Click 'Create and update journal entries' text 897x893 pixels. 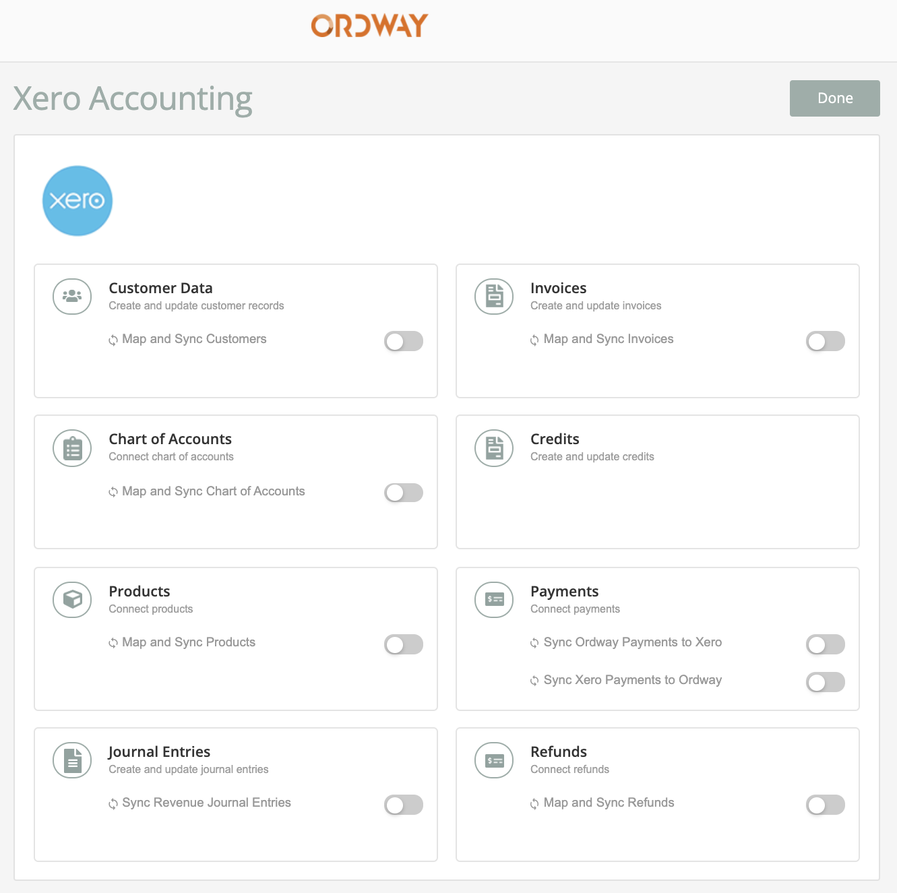click(x=189, y=770)
